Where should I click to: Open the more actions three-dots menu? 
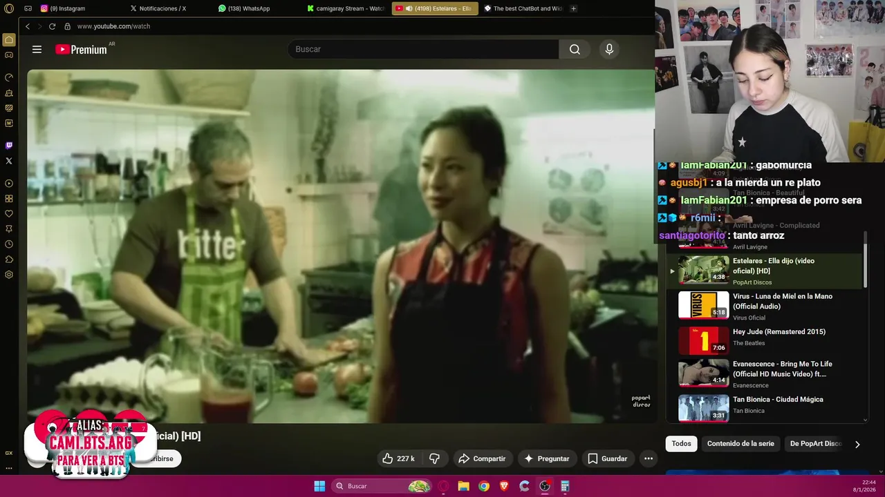point(648,458)
